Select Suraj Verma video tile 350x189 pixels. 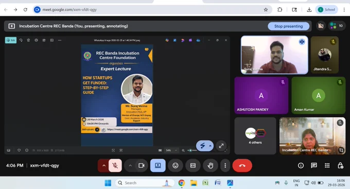pyautogui.click(x=274, y=55)
